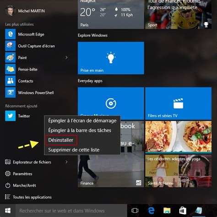Open the Cuisine & Vins tile
Viewport: 217px width, 217px height.
tap(179, 137)
